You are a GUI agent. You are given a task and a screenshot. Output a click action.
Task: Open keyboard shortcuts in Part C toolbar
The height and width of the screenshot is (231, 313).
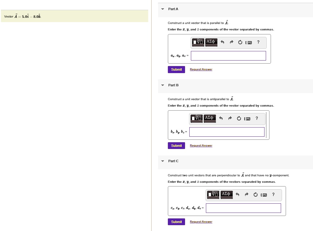pyautogui.click(x=264, y=195)
